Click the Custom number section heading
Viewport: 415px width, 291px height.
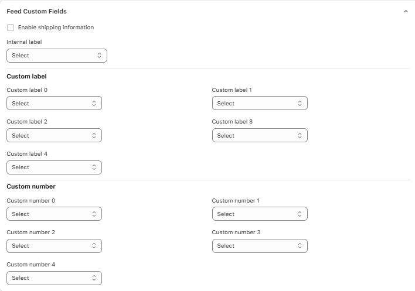click(x=31, y=187)
